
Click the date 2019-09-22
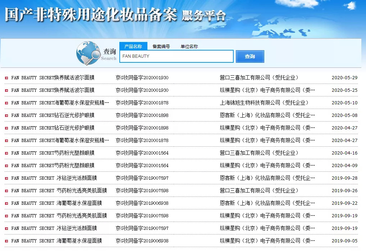344,204
